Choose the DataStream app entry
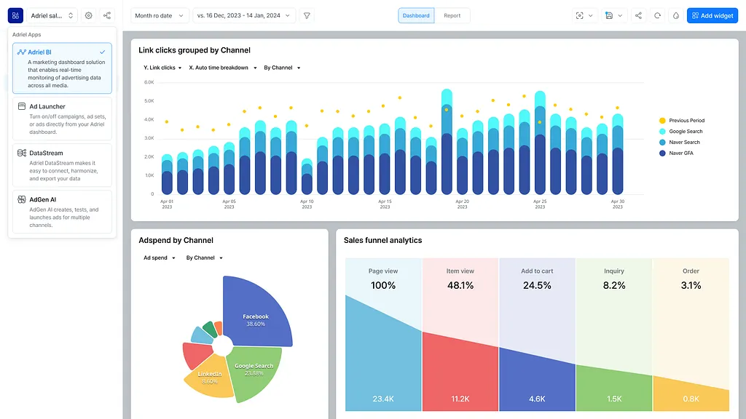Image resolution: width=746 pixels, height=419 pixels. click(62, 165)
